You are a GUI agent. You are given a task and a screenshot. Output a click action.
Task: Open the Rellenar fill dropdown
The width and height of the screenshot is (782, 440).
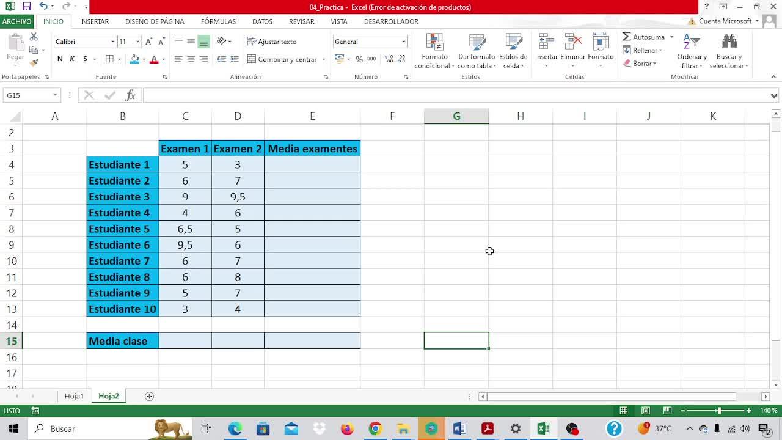(x=643, y=50)
